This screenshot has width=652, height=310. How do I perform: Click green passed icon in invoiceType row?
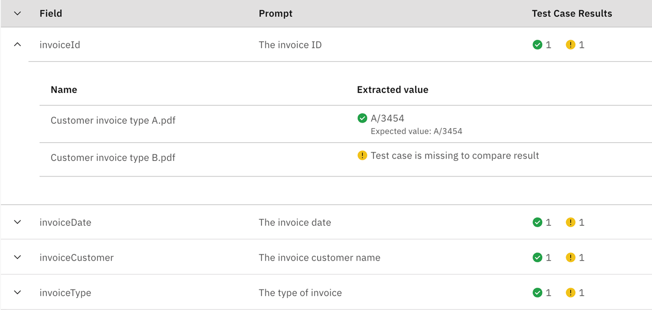click(537, 293)
